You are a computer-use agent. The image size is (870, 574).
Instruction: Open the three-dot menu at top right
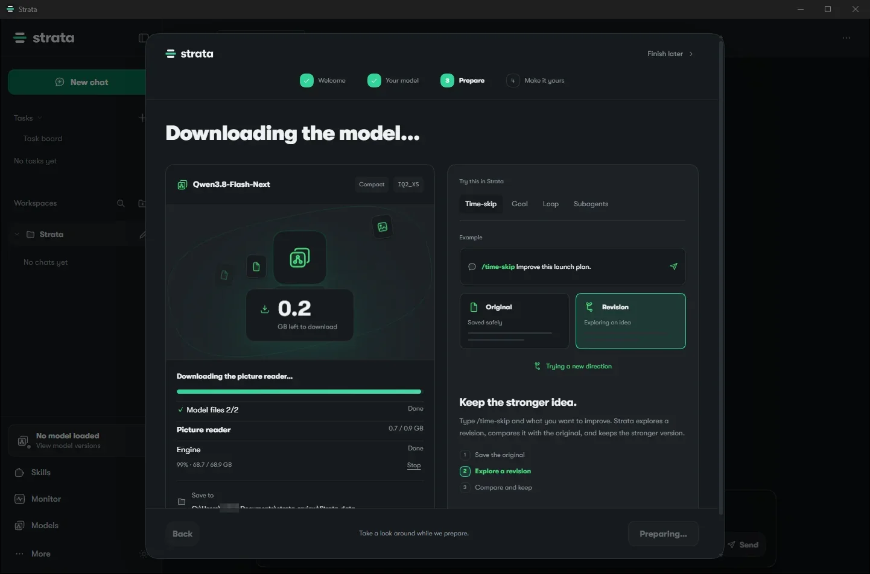[x=846, y=38]
